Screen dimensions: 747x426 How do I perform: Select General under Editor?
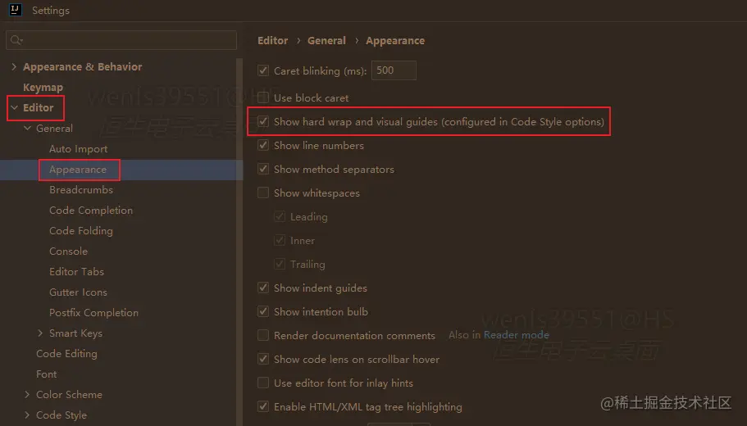pyautogui.click(x=54, y=129)
